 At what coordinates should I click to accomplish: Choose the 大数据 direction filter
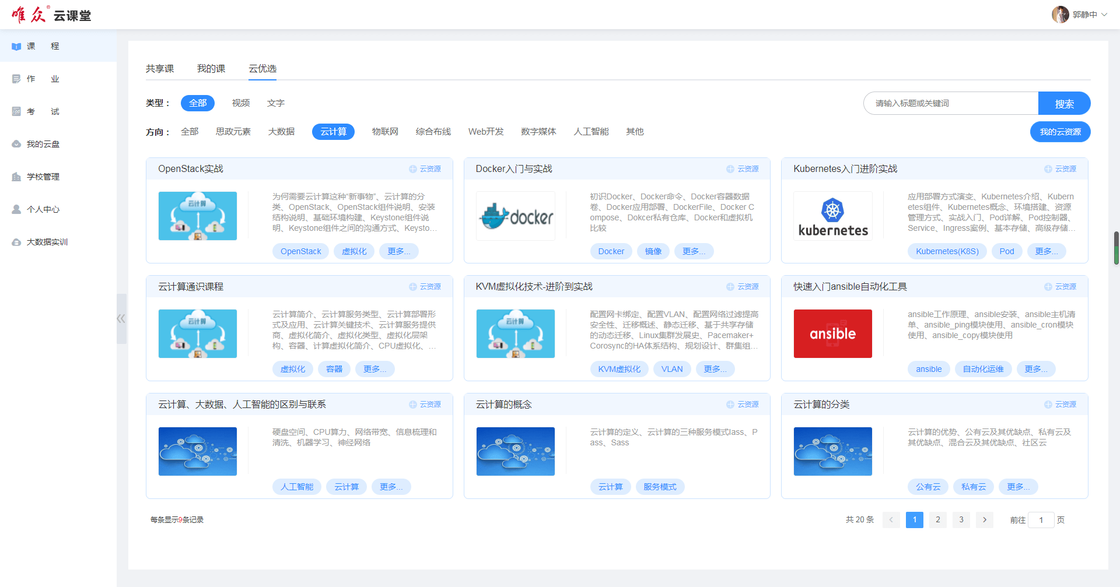pos(281,132)
